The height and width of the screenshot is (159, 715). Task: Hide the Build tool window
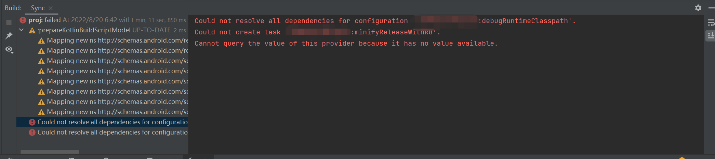711,7
